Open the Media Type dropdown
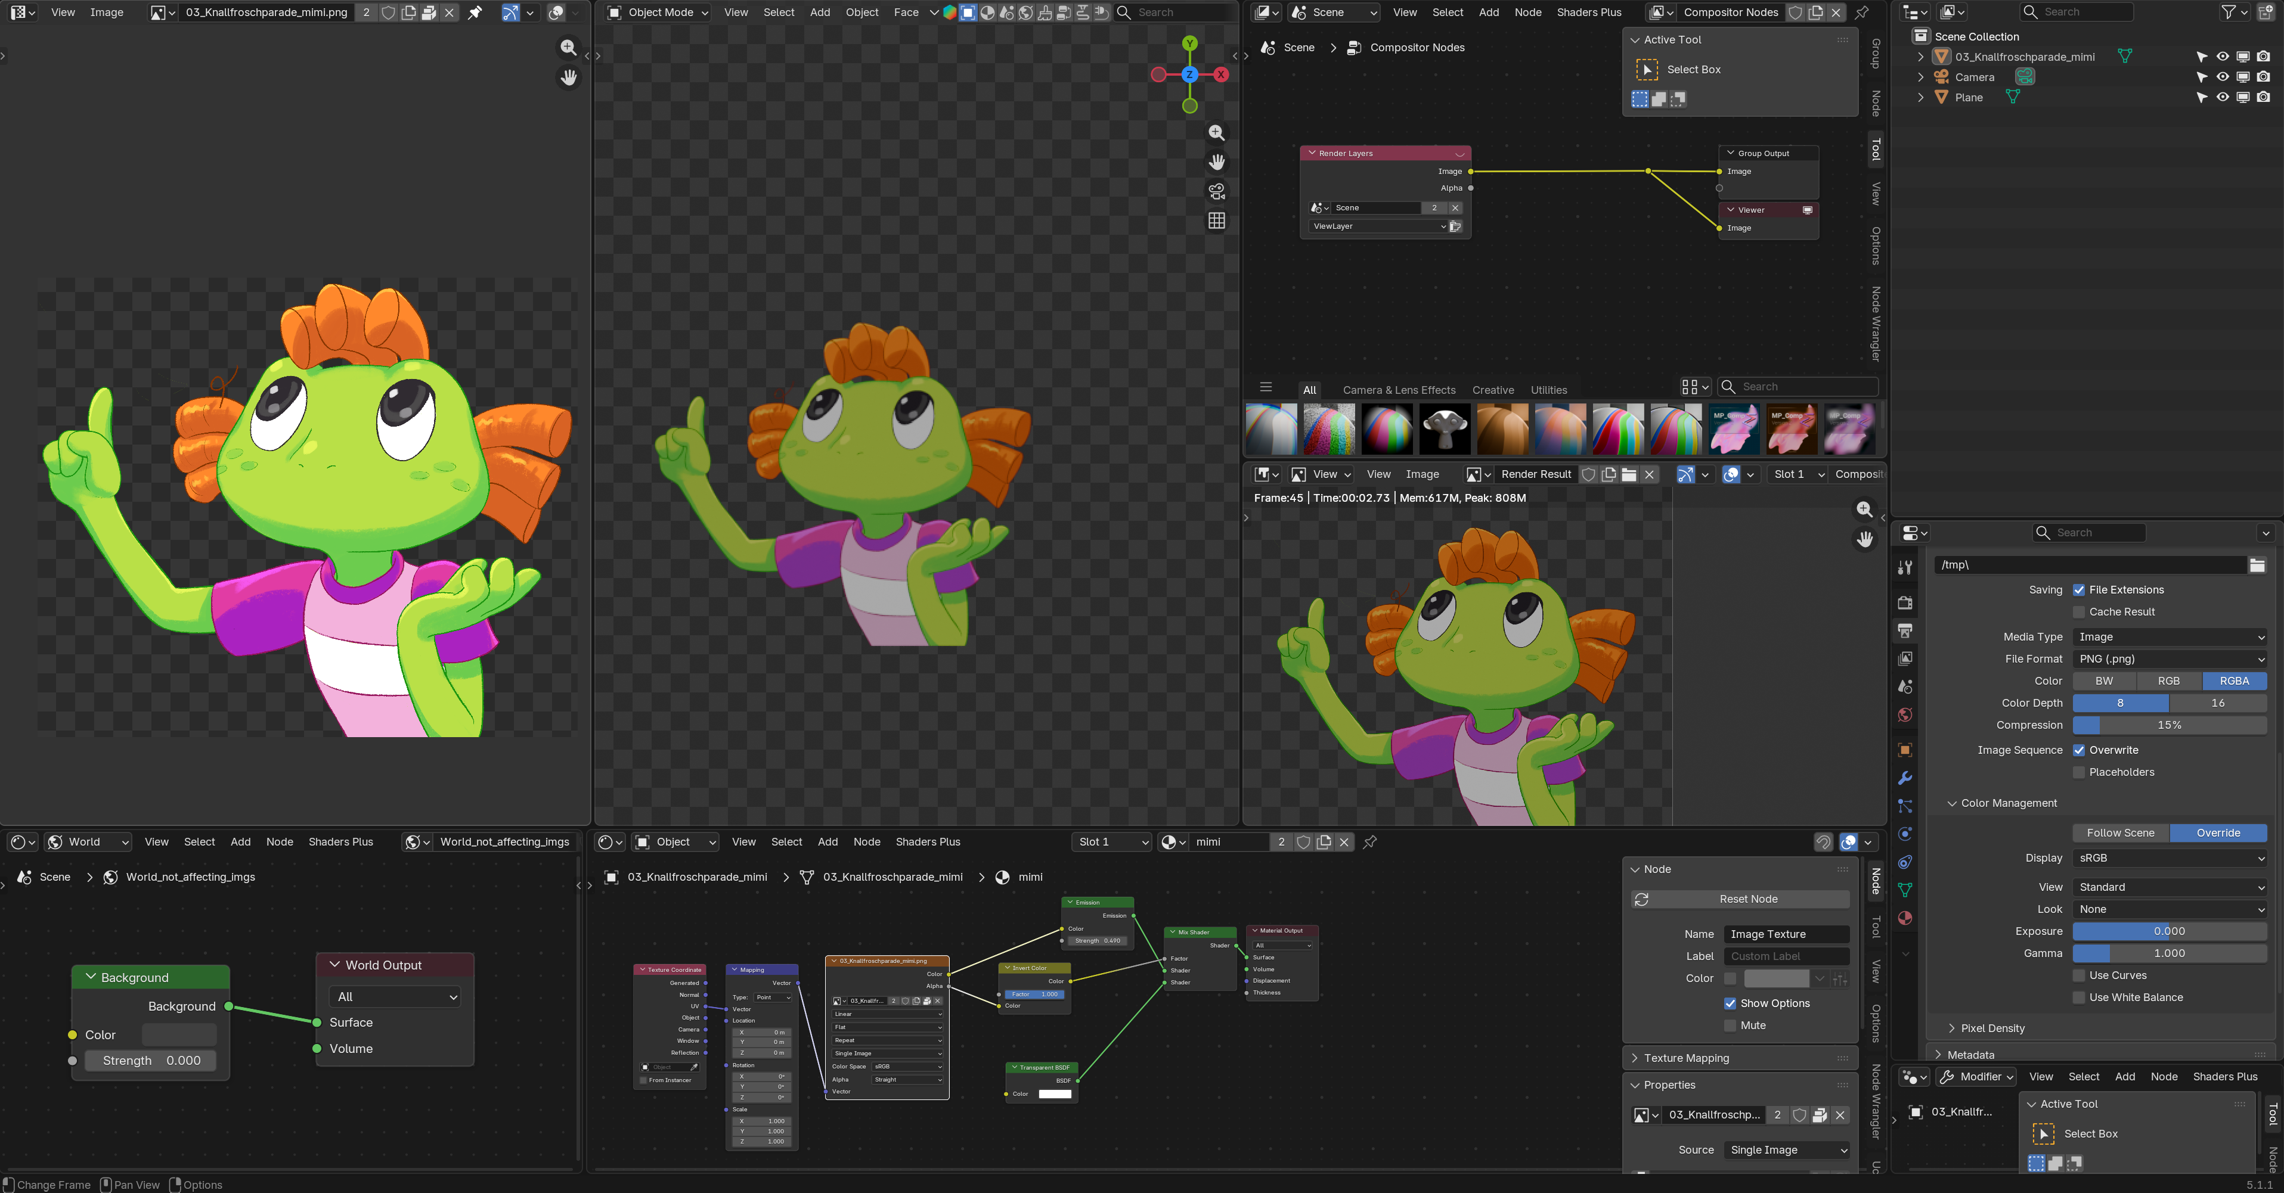Image resolution: width=2284 pixels, height=1193 pixels. pos(2170,636)
